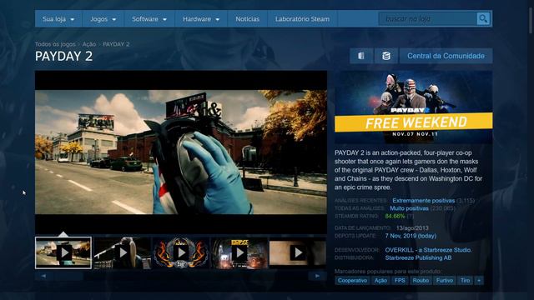
Task: Open the store page icon button
Action: pos(361,56)
